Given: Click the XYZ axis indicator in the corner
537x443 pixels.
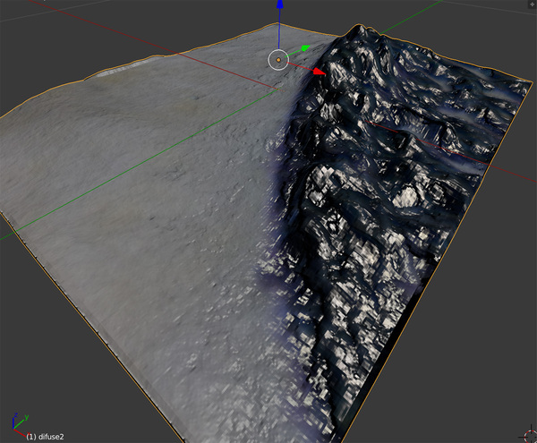Looking at the screenshot, I should pyautogui.click(x=16, y=423).
